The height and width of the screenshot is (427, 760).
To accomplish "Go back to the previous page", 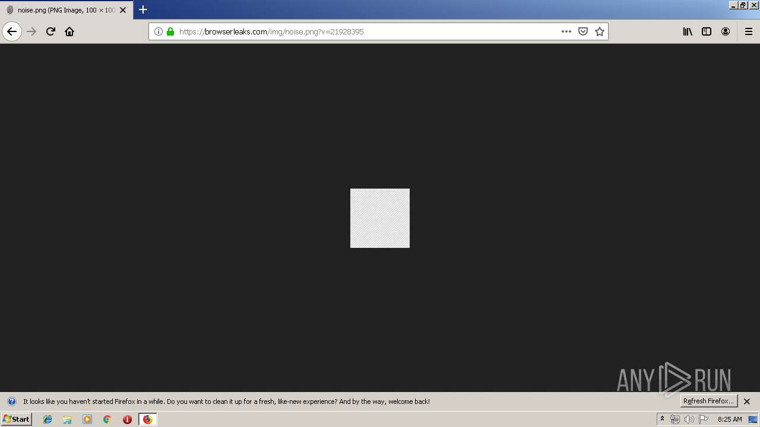I will coord(12,31).
